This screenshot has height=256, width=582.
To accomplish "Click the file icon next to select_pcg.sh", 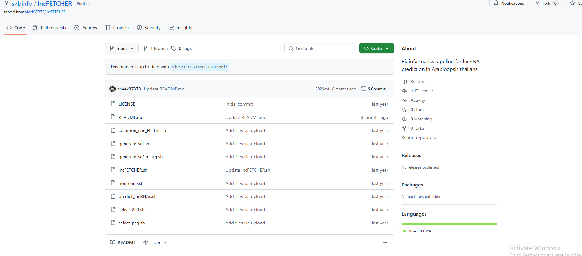I will pos(113,223).
